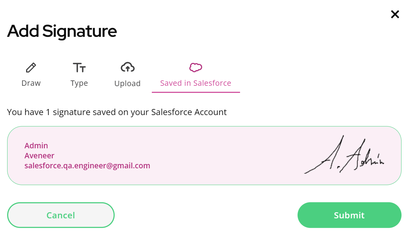Click the Aveneer company text
This screenshot has height=238, width=409.
pos(39,156)
